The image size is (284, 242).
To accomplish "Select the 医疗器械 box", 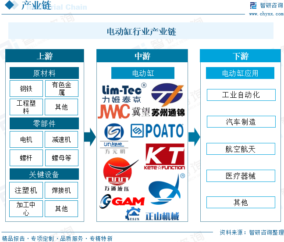I will [241, 176].
